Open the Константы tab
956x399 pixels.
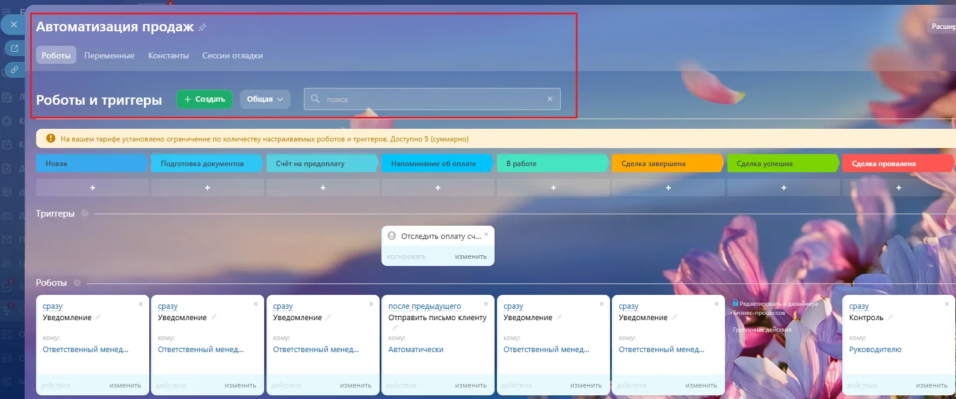(168, 55)
